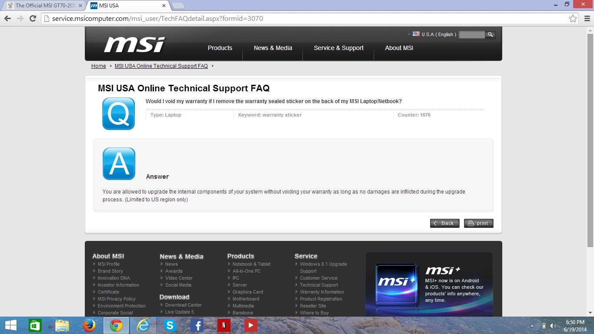
Task: Open Video Center footer link
Action: click(179, 278)
